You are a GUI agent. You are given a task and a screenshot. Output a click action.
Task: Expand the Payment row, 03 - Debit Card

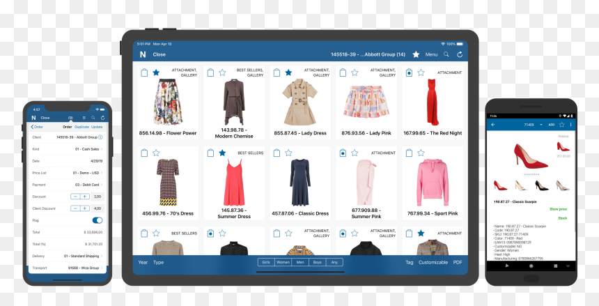68,185
